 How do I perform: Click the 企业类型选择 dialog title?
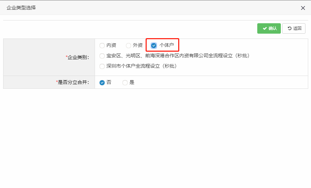(21, 8)
